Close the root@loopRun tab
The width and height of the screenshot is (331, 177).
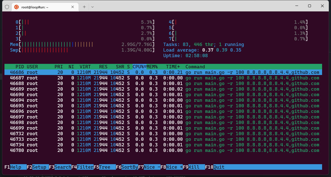coord(72,7)
